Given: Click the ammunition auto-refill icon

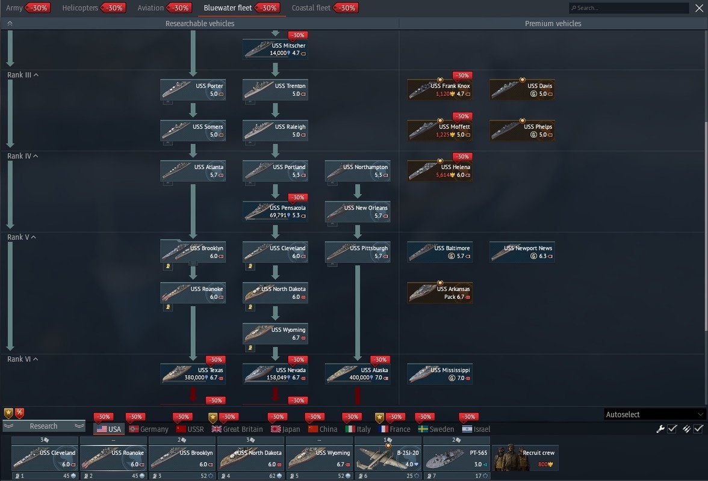Looking at the screenshot, I should 686,429.
